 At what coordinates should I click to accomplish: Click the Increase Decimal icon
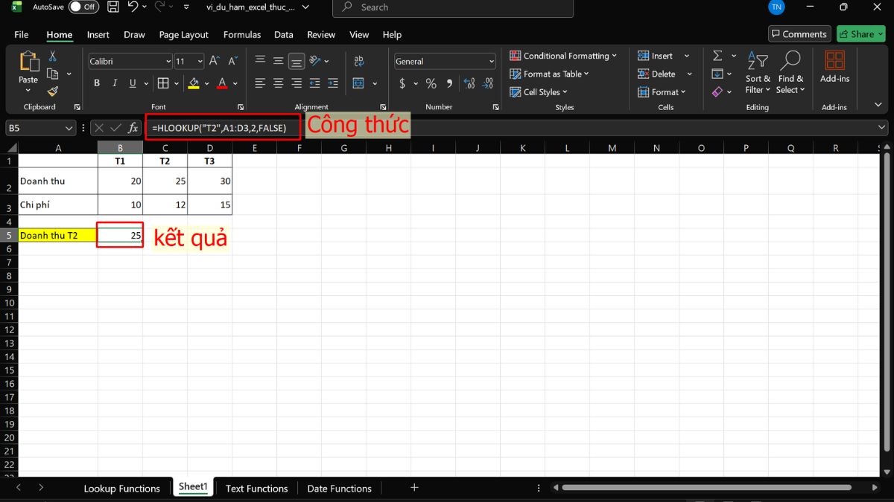pos(469,83)
